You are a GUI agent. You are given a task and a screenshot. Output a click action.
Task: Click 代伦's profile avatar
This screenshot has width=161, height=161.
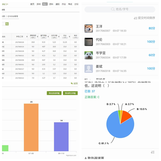89,42
